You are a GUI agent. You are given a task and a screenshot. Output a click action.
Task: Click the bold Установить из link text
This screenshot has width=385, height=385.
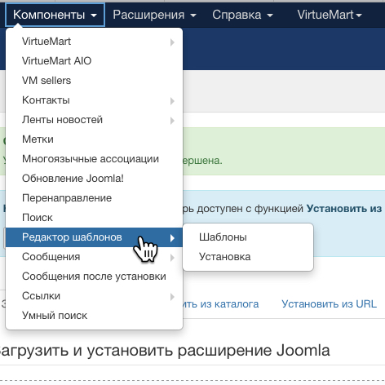coord(344,209)
